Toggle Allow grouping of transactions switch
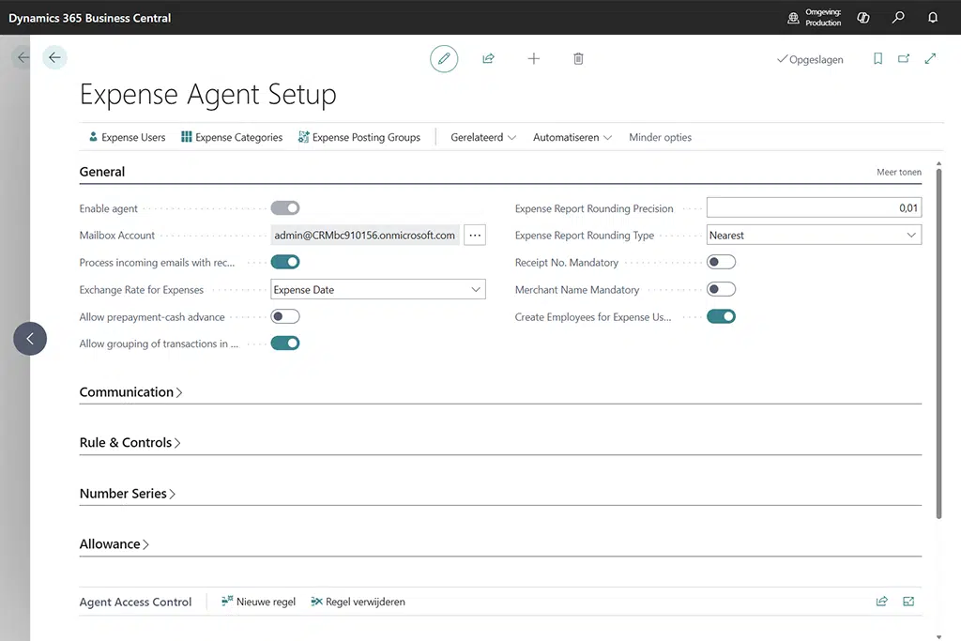This screenshot has height=641, width=961. point(285,343)
